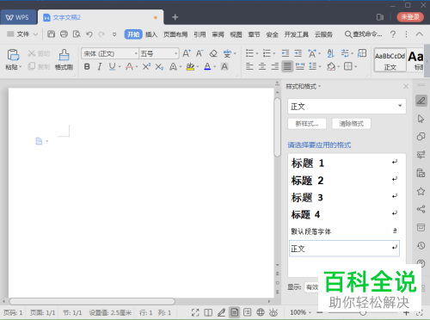Toggle full screen view in status bar

pos(195,312)
